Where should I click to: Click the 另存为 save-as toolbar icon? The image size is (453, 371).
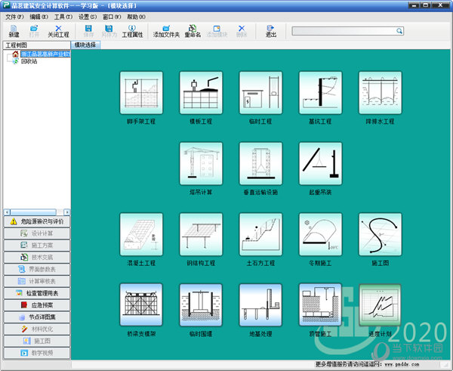pyautogui.click(x=109, y=31)
